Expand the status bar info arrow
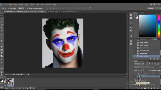 28,74
